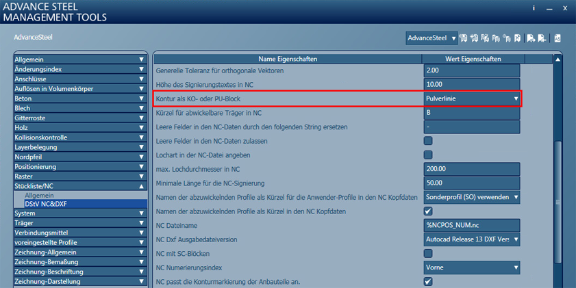576x288 pixels.
Task: Select the Nordpfeil category
Action: tap(80, 157)
